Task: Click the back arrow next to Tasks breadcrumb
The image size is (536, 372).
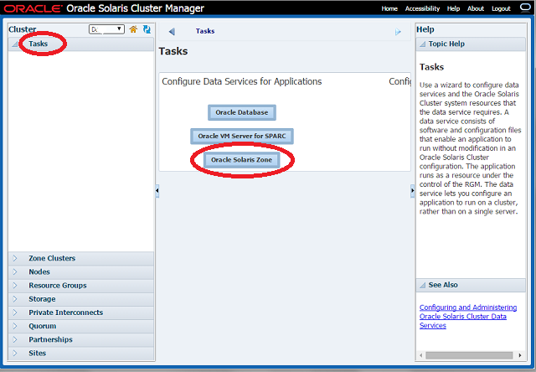Action: point(172,32)
